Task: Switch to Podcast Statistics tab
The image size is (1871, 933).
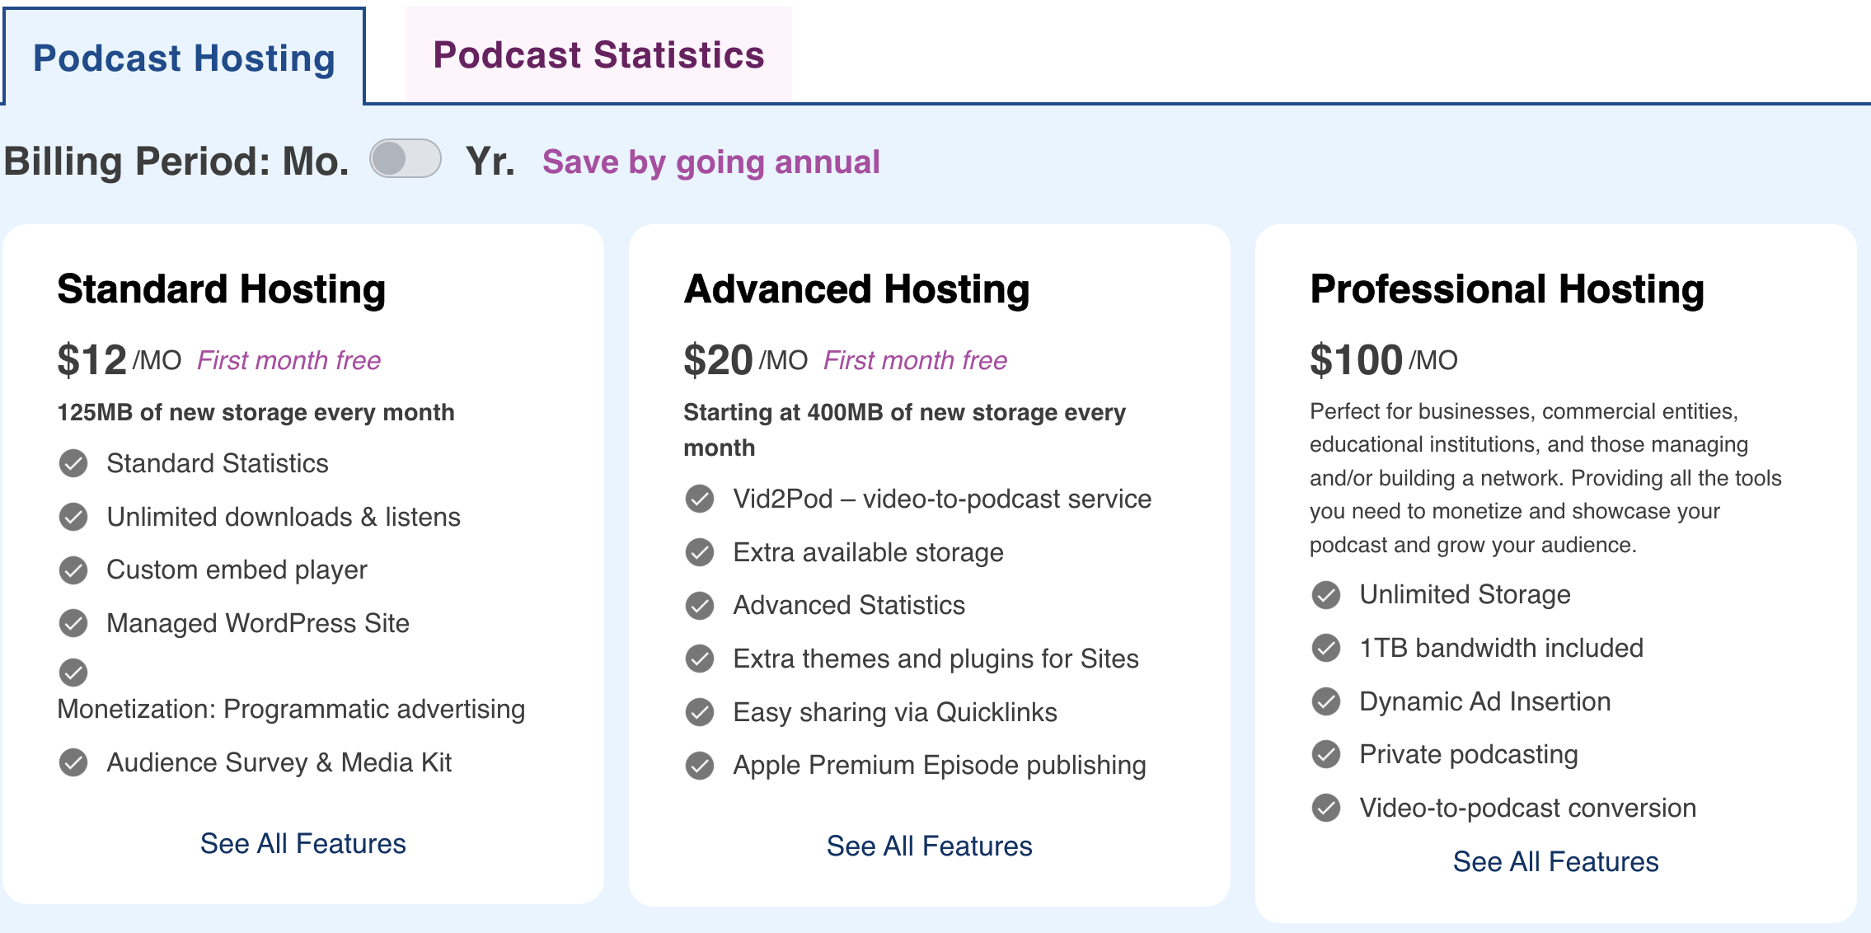Action: click(598, 55)
